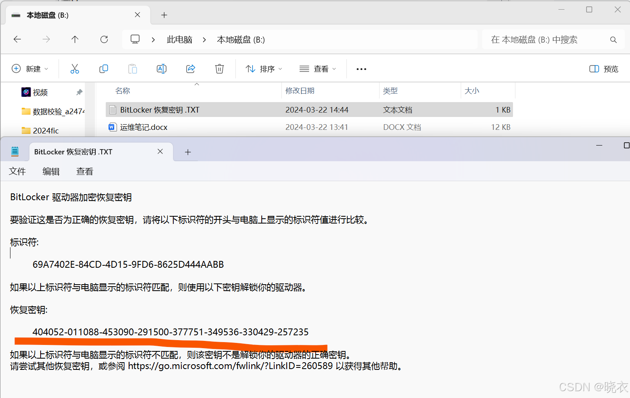Open the 查看 menu in Notepad
The width and height of the screenshot is (630, 398).
click(85, 171)
